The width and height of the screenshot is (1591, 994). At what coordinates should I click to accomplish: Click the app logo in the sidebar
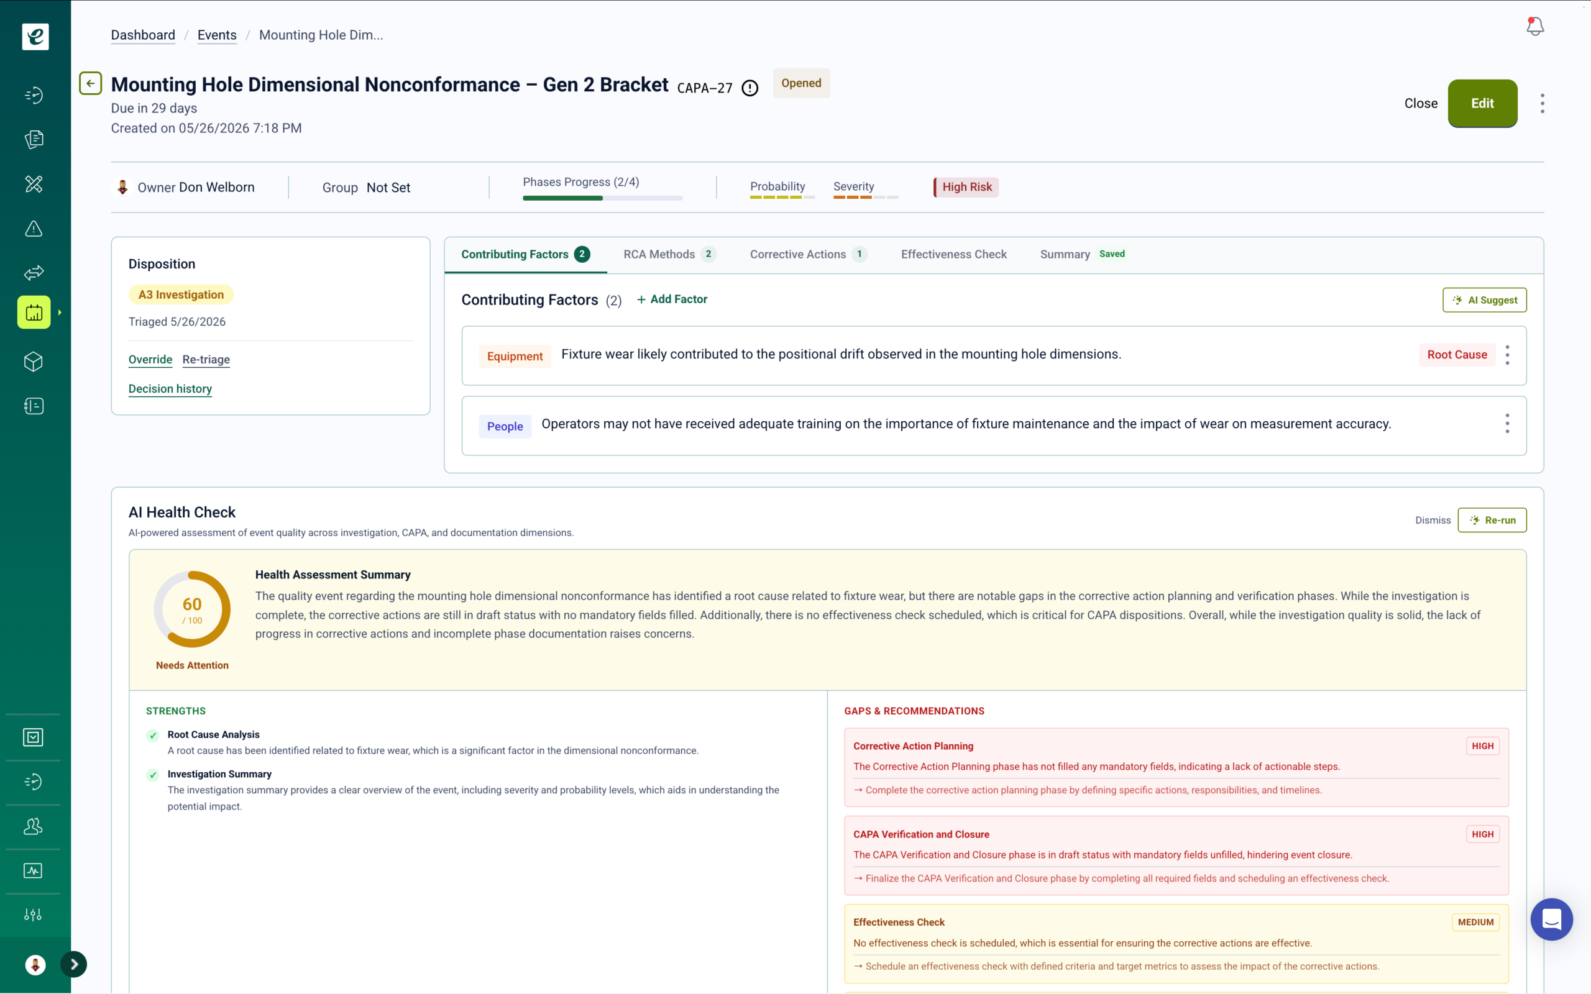tap(35, 36)
